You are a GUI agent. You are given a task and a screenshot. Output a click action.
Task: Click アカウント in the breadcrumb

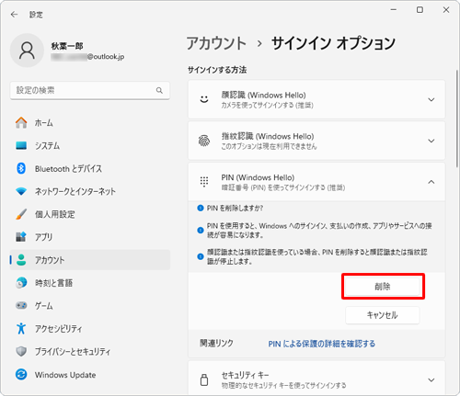click(216, 43)
